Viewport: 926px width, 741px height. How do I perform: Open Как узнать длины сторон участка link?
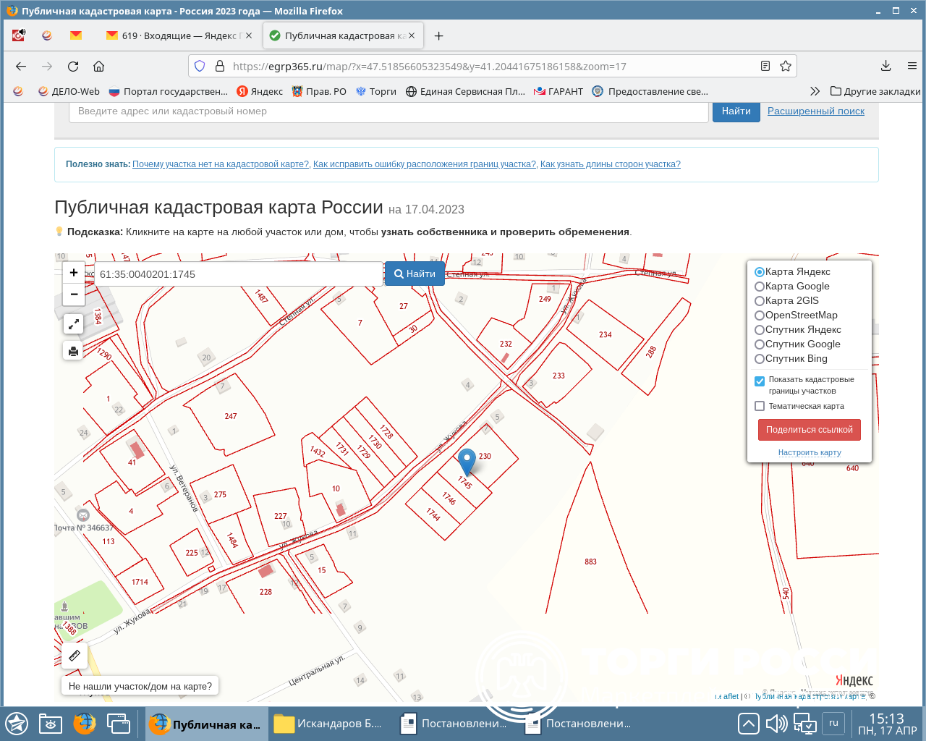pos(611,164)
